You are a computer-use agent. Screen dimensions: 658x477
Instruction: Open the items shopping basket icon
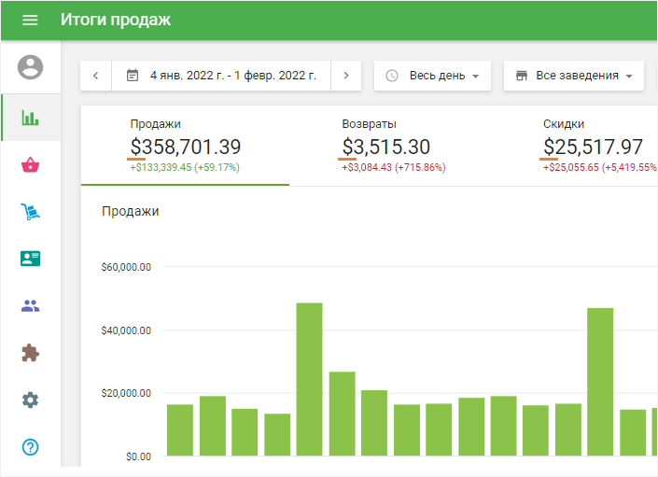tap(31, 165)
